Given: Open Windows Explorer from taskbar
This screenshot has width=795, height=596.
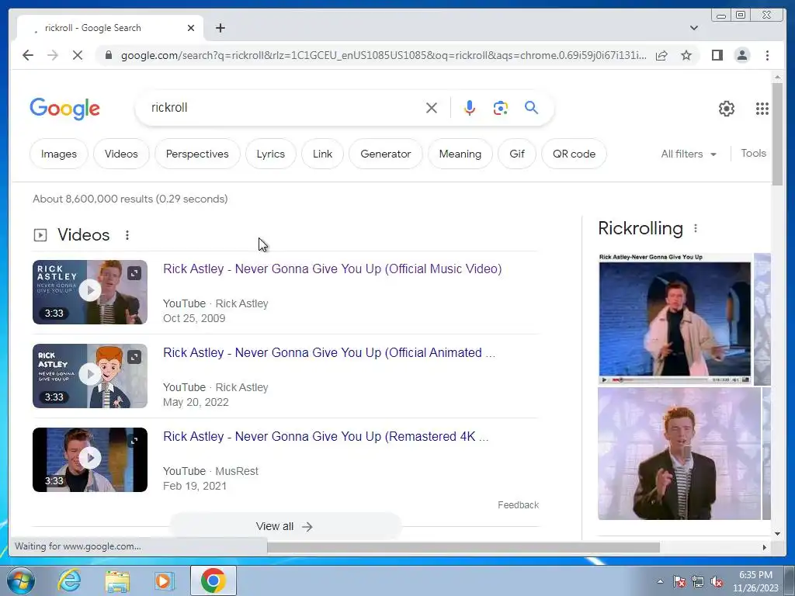Looking at the screenshot, I should [117, 580].
